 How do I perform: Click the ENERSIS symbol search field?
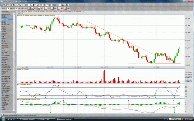pos(7,11)
